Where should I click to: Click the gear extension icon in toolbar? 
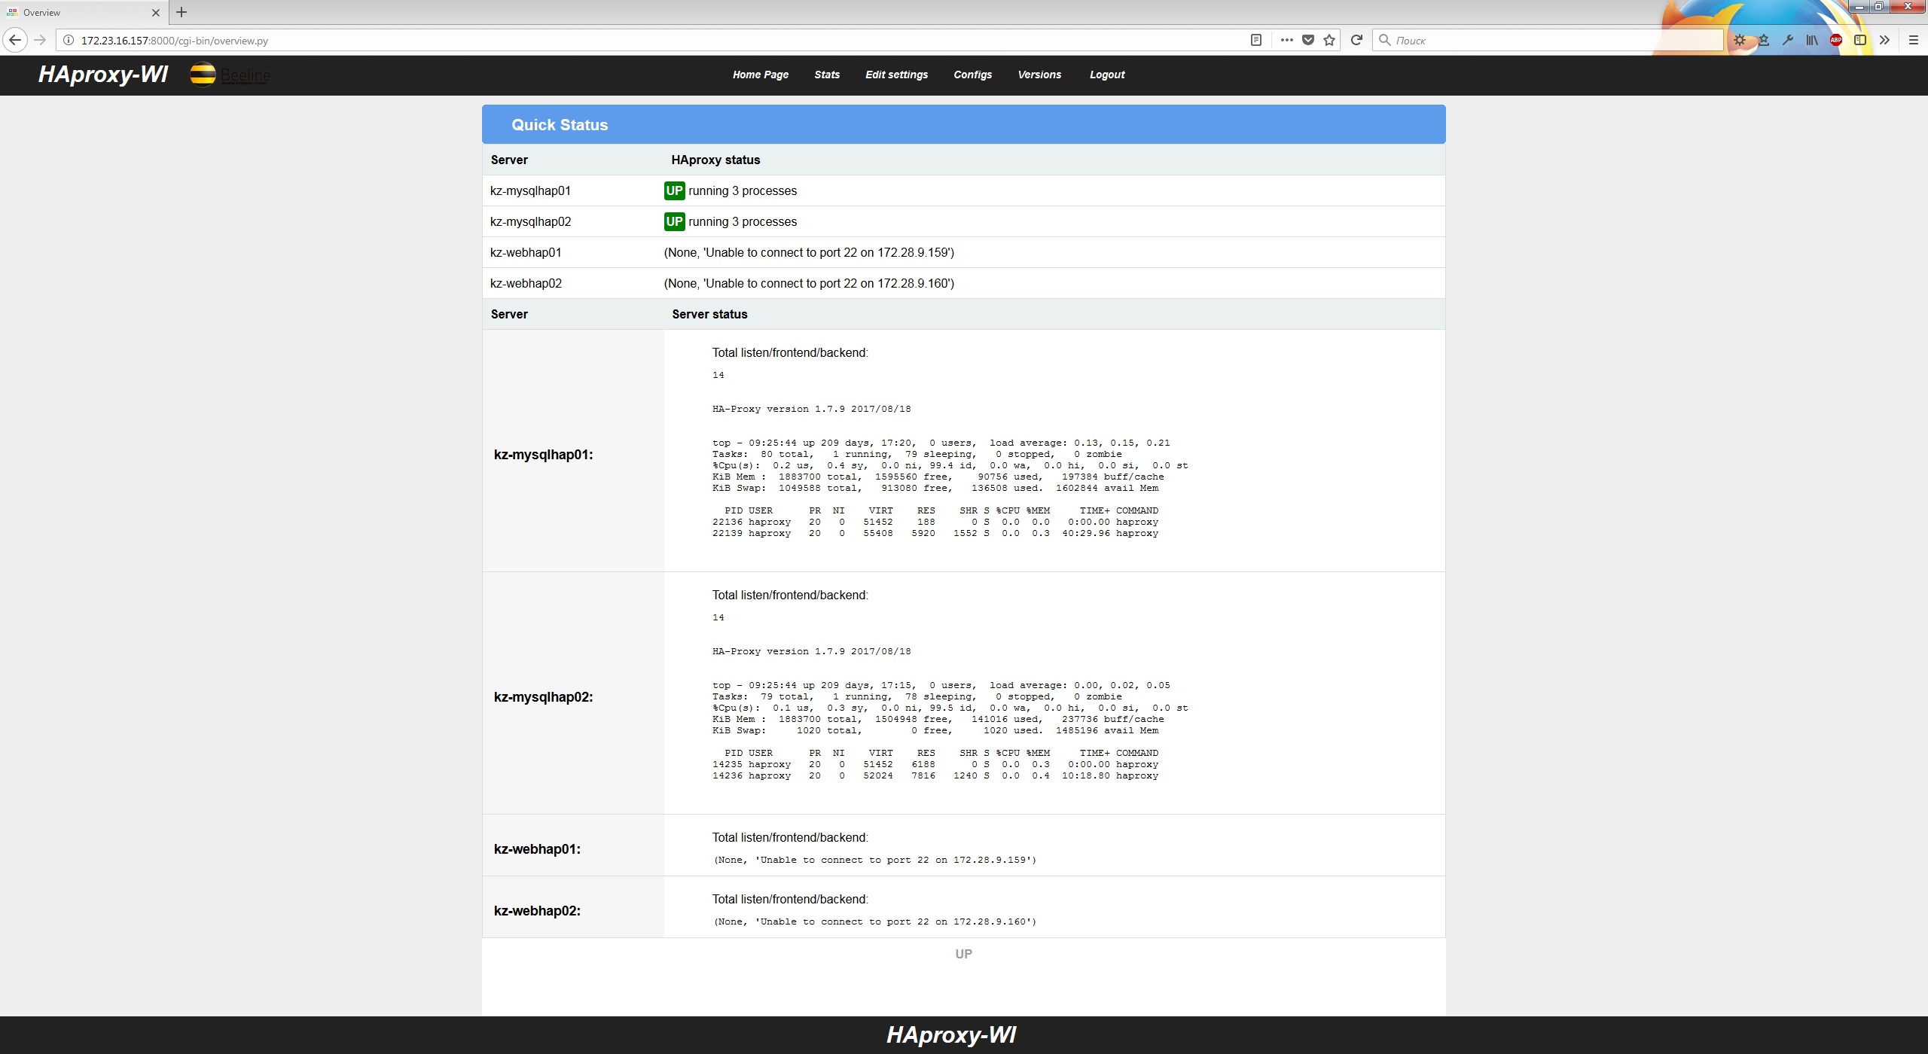point(1740,40)
